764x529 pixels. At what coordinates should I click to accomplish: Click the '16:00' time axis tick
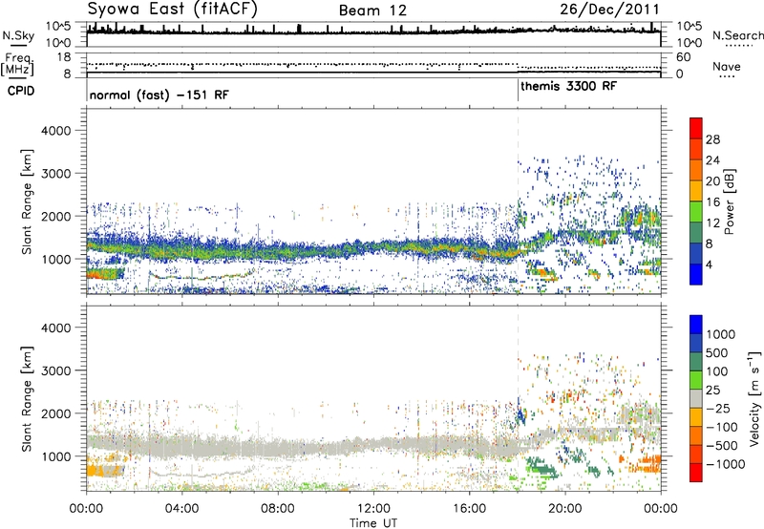[469, 508]
